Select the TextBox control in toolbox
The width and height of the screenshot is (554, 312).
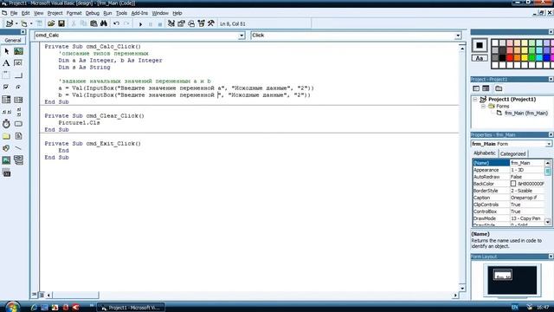(18, 63)
